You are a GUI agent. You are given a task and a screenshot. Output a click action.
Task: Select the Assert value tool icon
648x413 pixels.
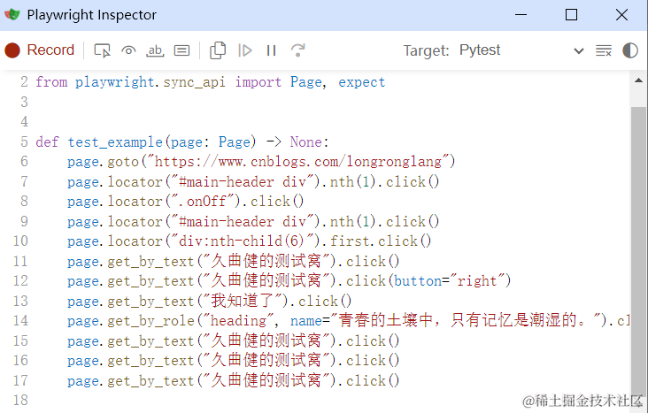click(181, 50)
